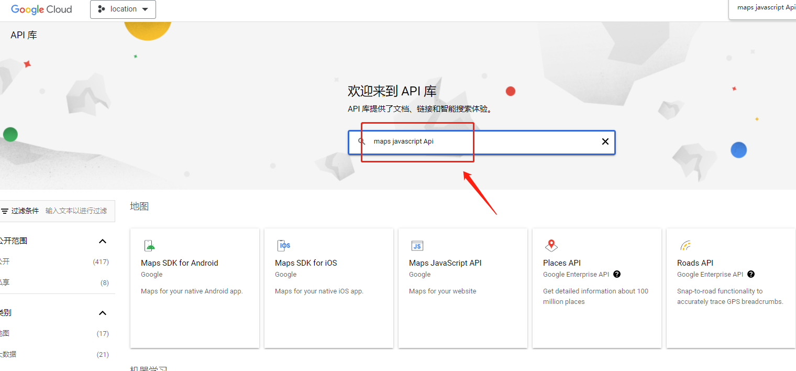Open the Maps JavaScript API title

click(x=445, y=263)
